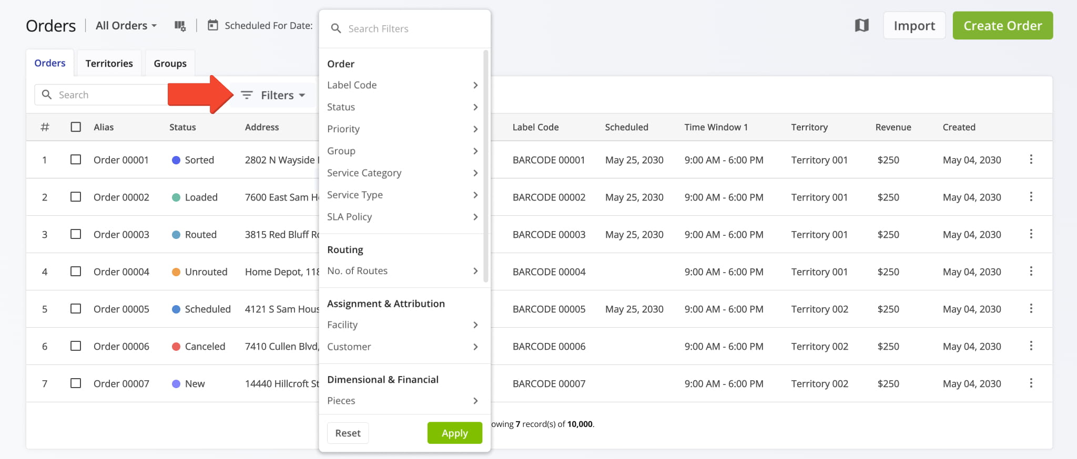The width and height of the screenshot is (1077, 459).
Task: Open the Facility filter entry
Action: [x=402, y=325]
